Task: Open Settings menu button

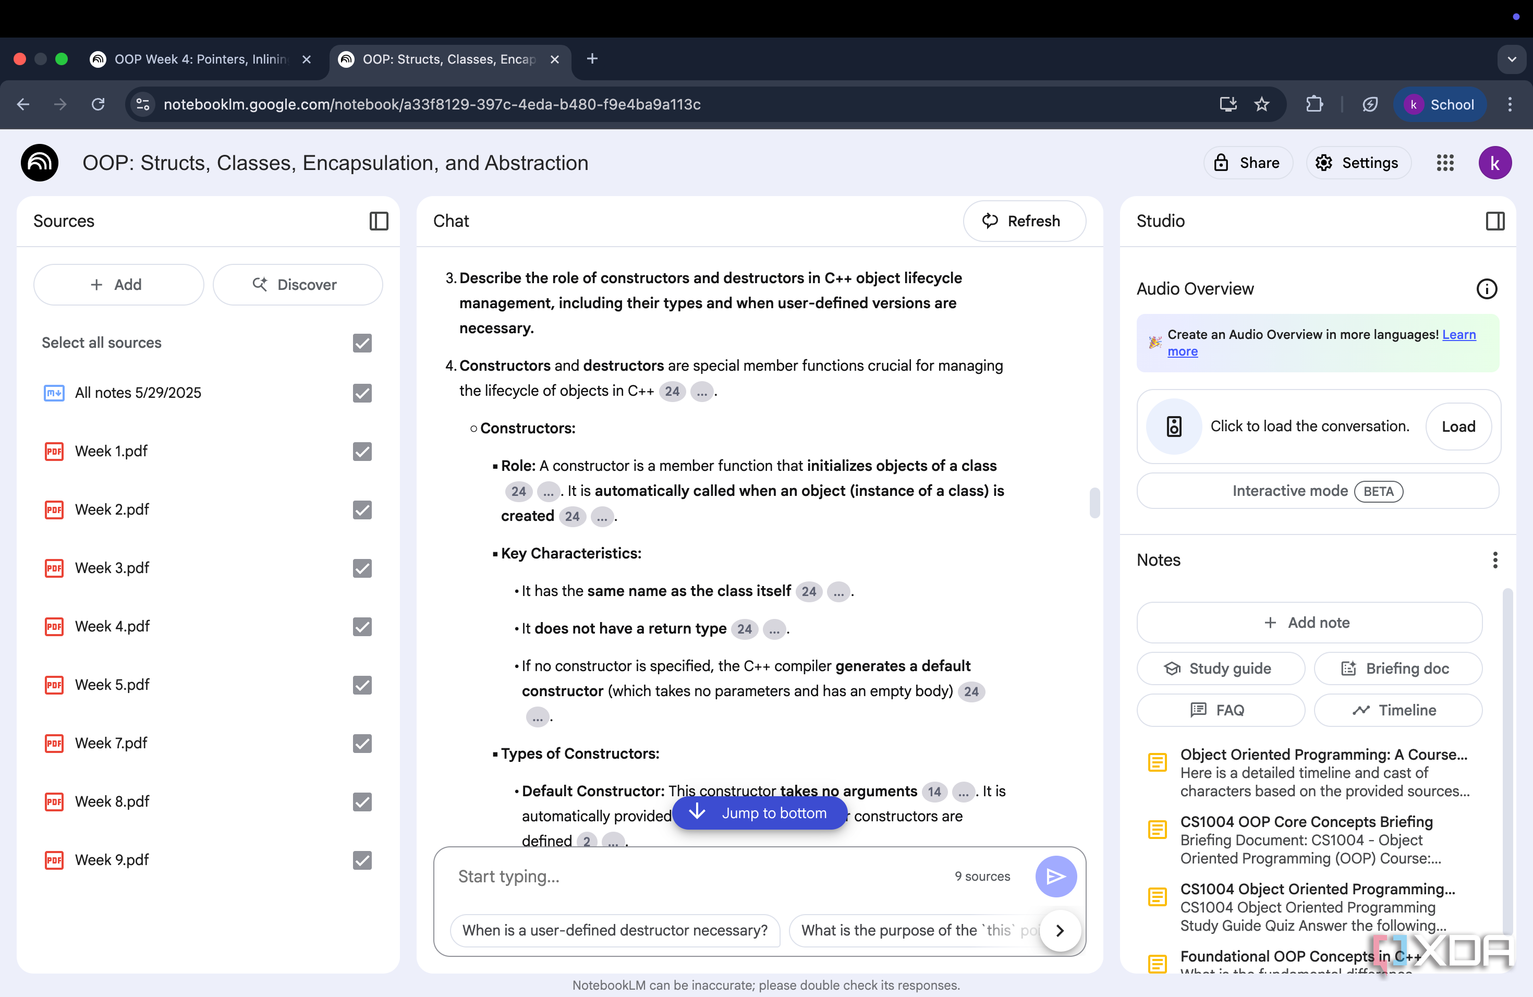Action: [x=1358, y=163]
